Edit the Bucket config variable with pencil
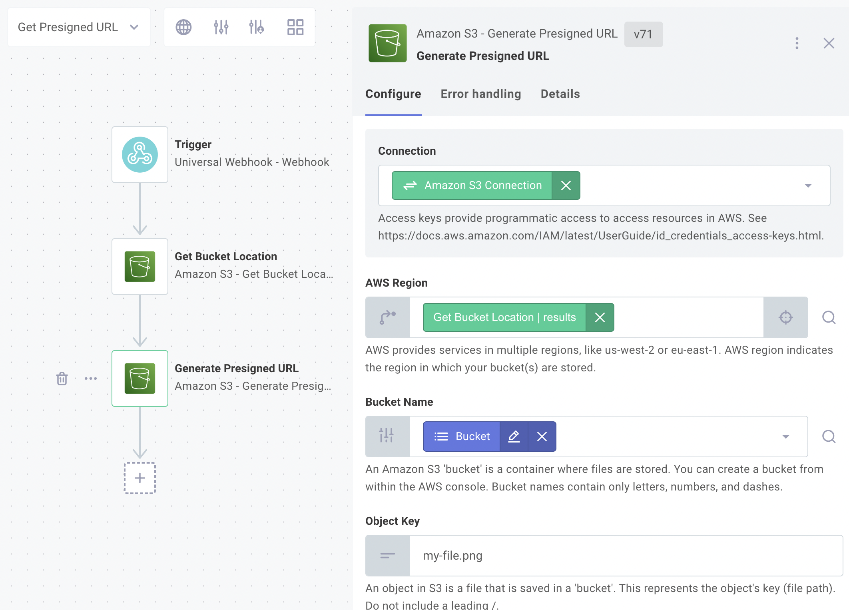 pyautogui.click(x=514, y=437)
